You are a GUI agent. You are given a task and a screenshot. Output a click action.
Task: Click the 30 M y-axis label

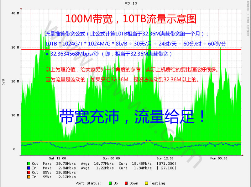click(x=15, y=48)
